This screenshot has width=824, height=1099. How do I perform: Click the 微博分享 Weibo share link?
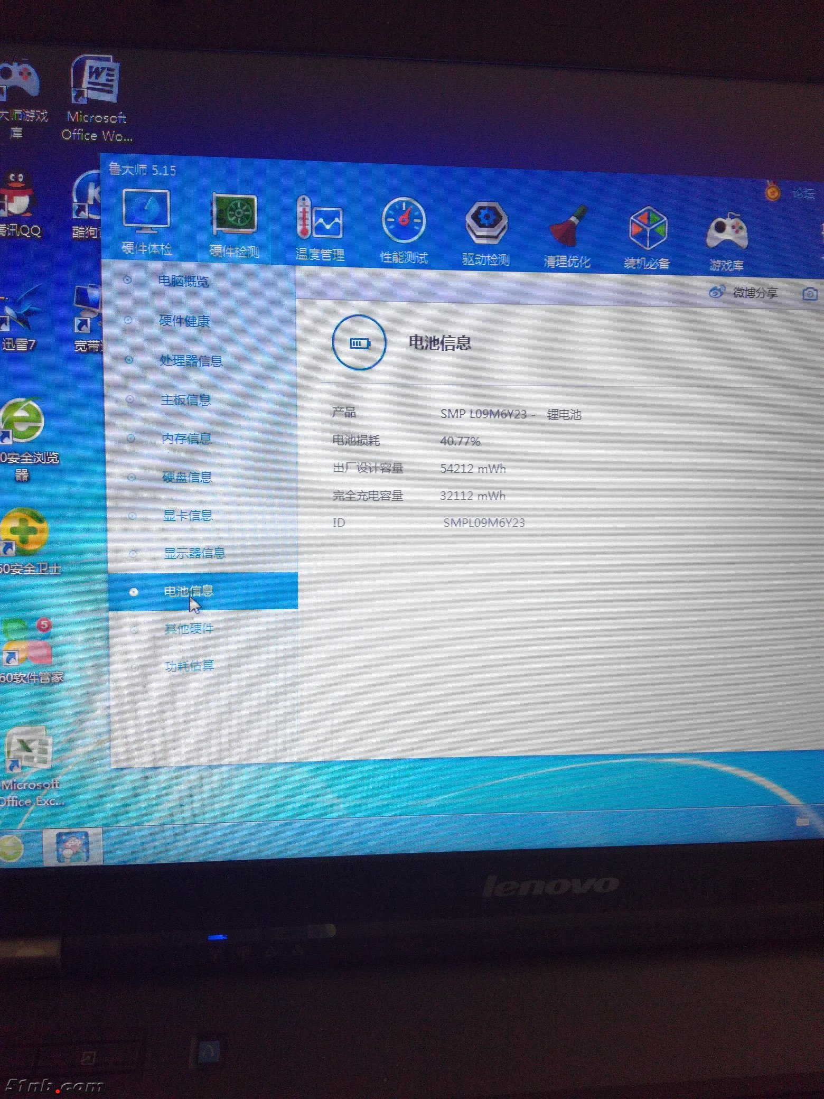coord(744,292)
